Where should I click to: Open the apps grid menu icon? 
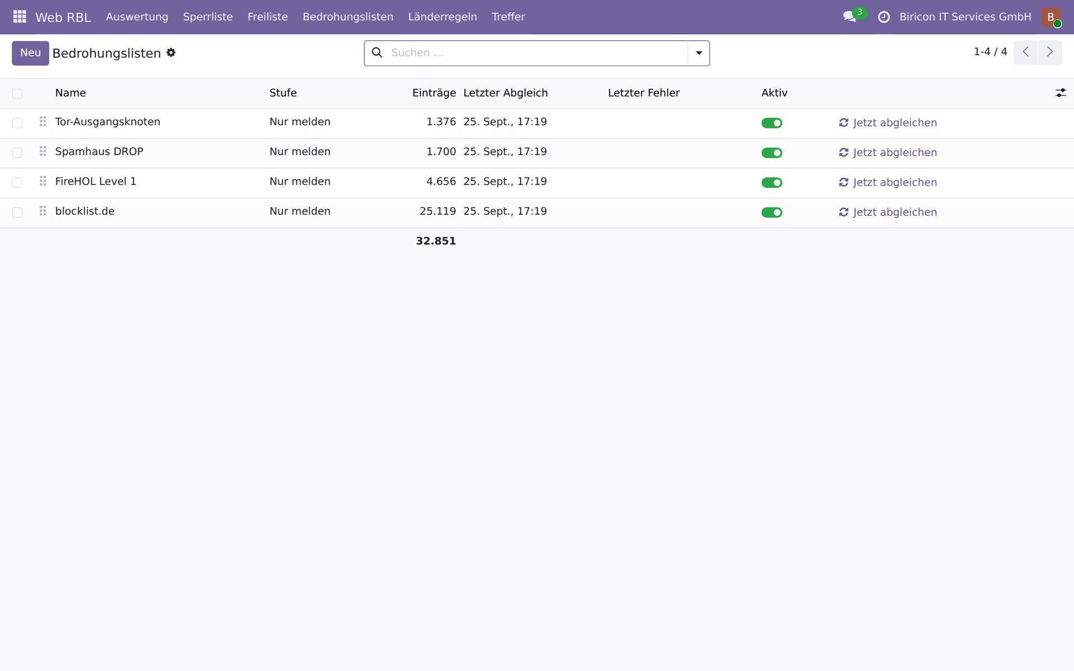20,17
